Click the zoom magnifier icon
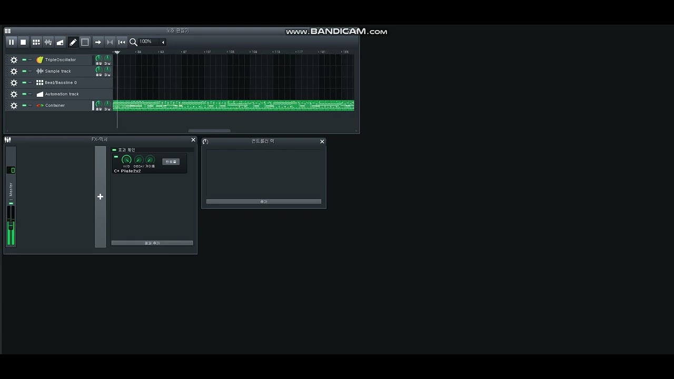The image size is (674, 379). (x=133, y=42)
